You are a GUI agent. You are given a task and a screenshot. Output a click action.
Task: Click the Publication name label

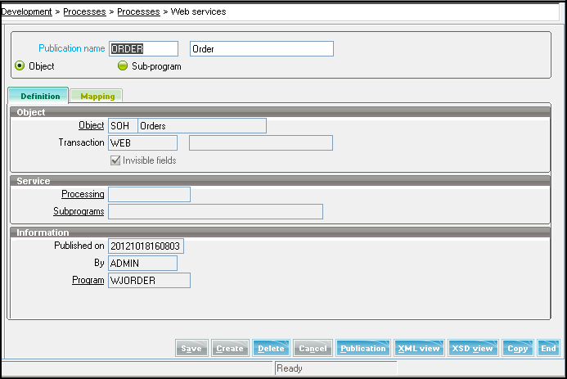coord(72,48)
